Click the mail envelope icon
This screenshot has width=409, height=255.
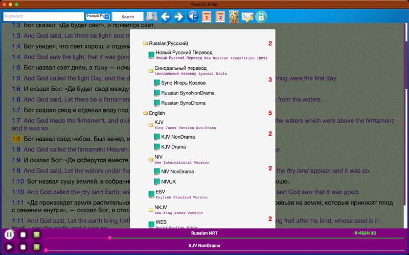click(x=247, y=17)
